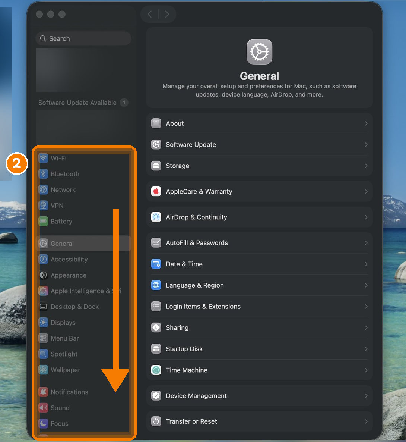Open the Menu Bar sidebar icon

pos(43,338)
